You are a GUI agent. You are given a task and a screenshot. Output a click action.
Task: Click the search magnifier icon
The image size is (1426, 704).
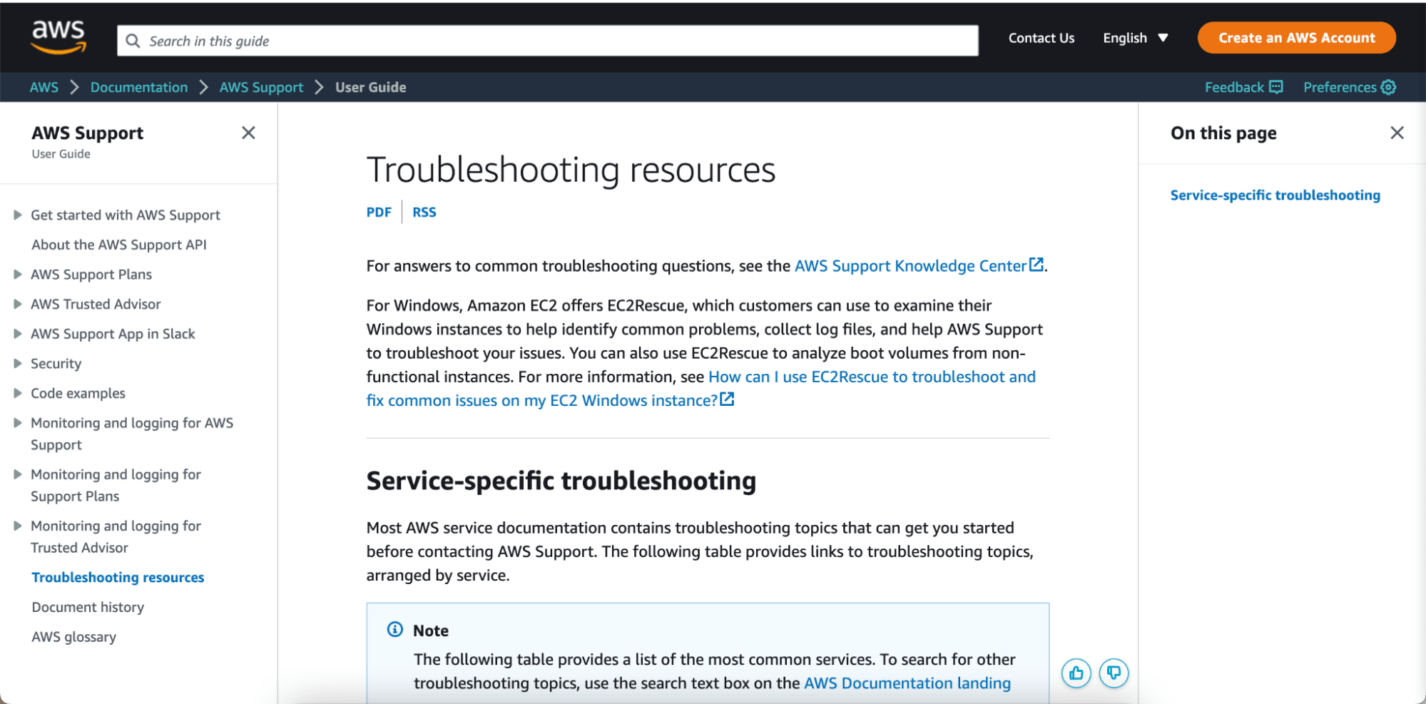point(133,41)
